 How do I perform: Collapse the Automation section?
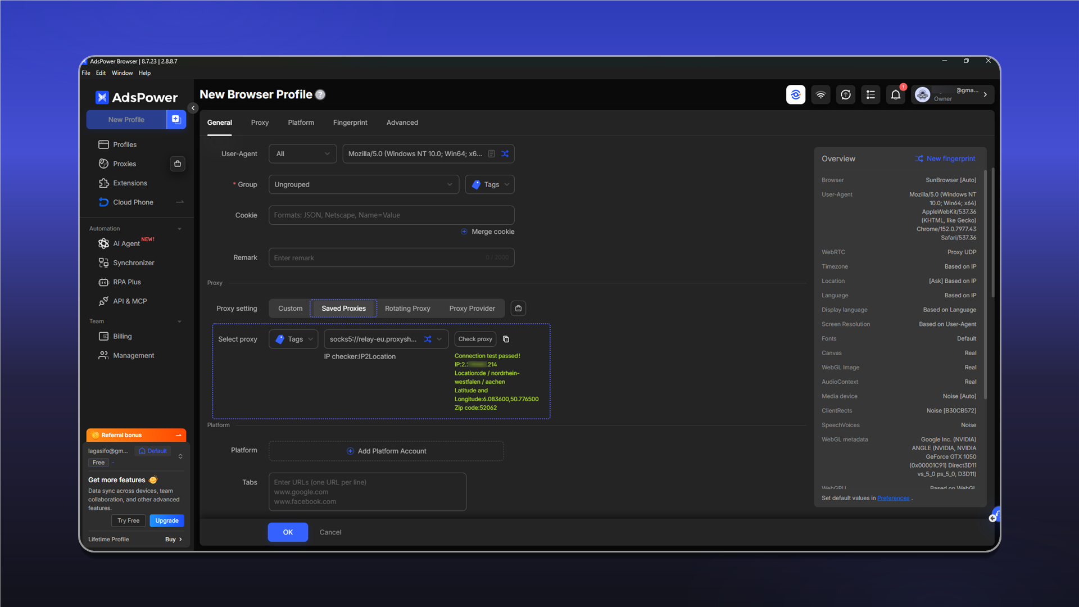tap(179, 229)
